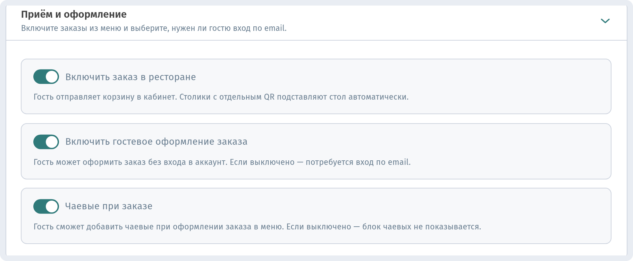Turn off «Включить гостевое оформление заказа» switch
The height and width of the screenshot is (261, 633).
point(46,142)
